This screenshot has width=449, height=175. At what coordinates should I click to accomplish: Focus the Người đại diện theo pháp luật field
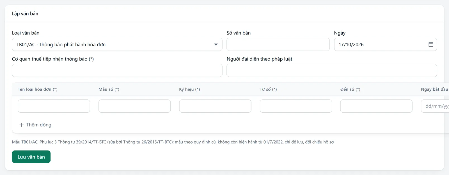pos(332,71)
